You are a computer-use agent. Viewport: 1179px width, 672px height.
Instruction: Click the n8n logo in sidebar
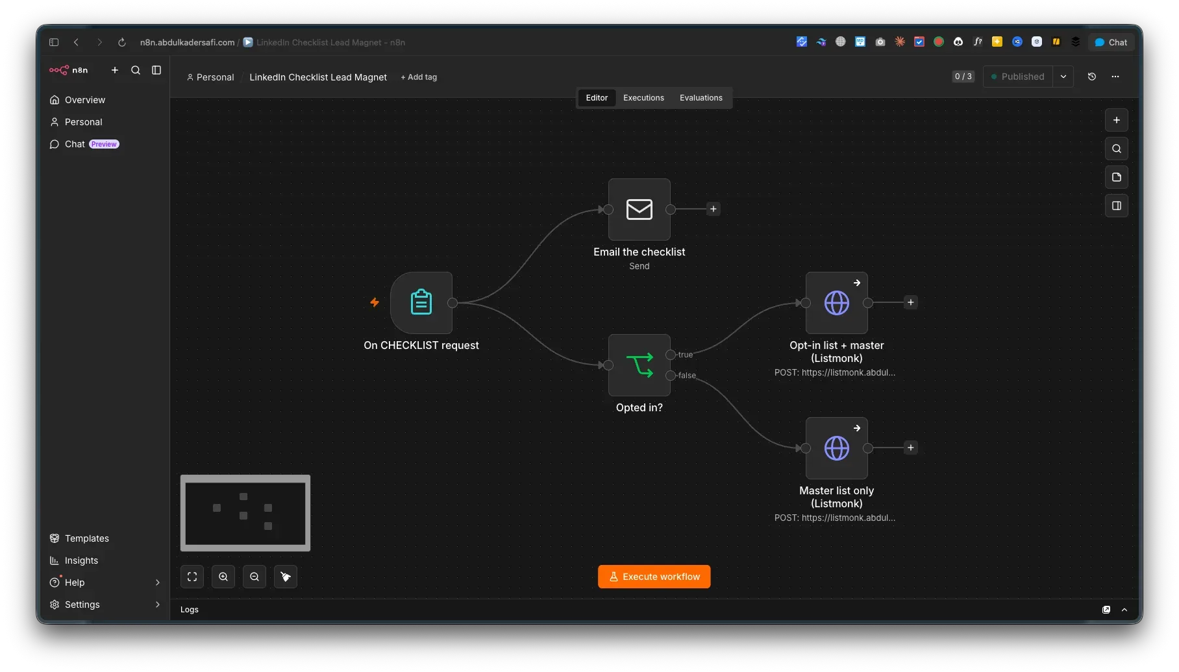click(x=68, y=70)
